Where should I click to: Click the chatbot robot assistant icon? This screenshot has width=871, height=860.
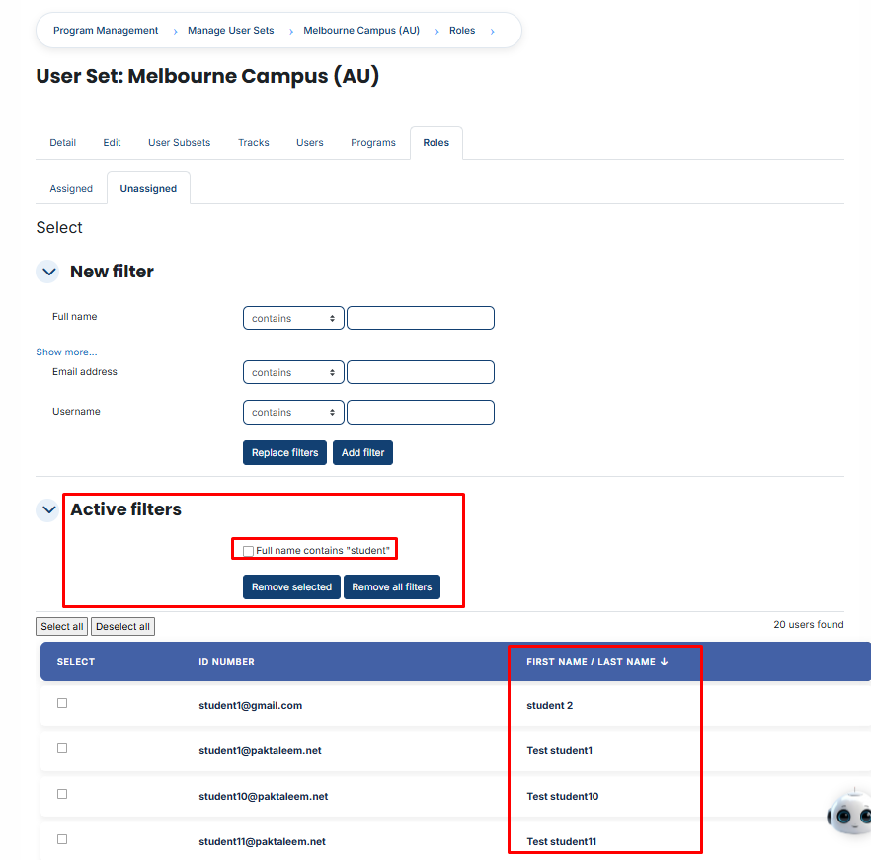click(849, 813)
